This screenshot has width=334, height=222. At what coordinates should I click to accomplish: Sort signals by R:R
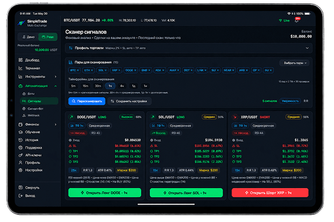[x=306, y=101]
